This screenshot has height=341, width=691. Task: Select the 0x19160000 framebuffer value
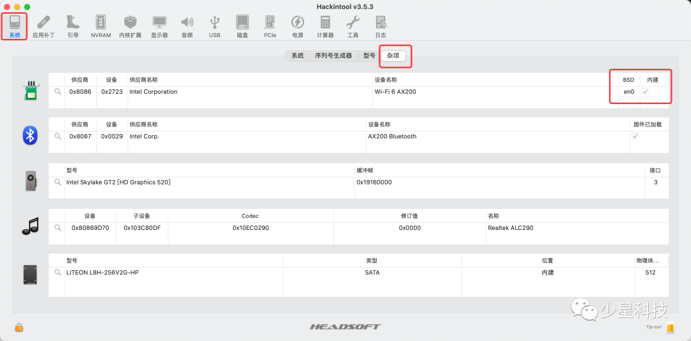[374, 182]
